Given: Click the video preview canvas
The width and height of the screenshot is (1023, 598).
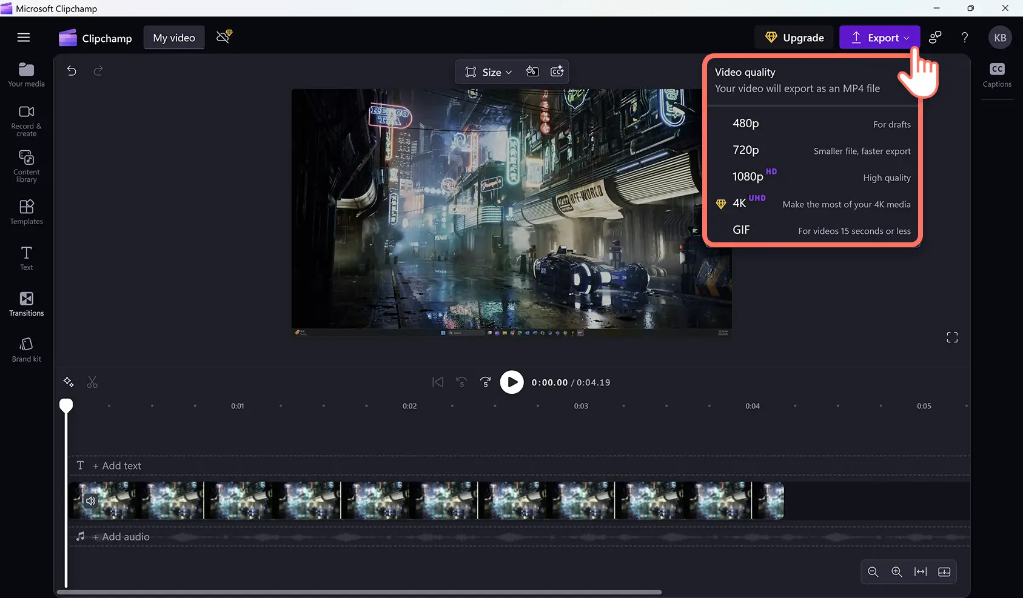Looking at the screenshot, I should (511, 213).
